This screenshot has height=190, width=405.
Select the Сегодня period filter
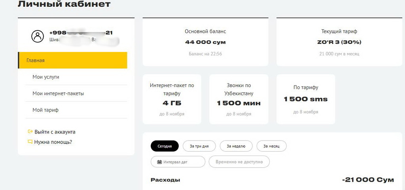click(x=165, y=146)
